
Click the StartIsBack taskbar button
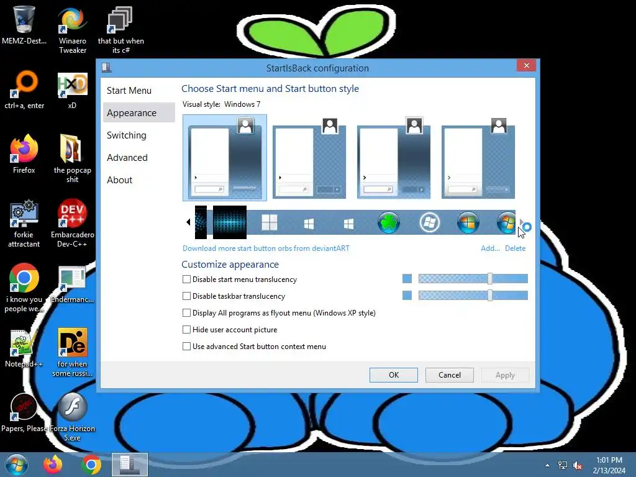click(x=130, y=465)
